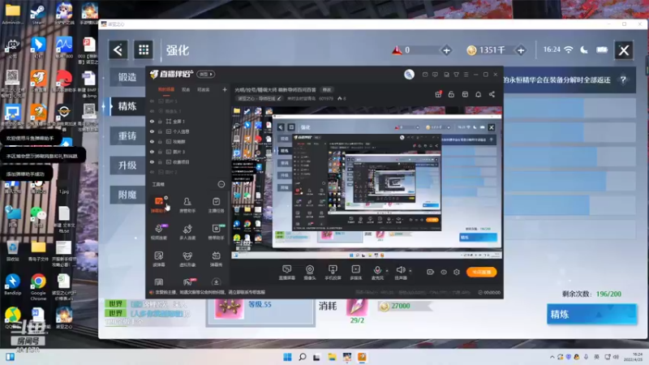Add 直播屏幕 screen capture source

point(287,273)
